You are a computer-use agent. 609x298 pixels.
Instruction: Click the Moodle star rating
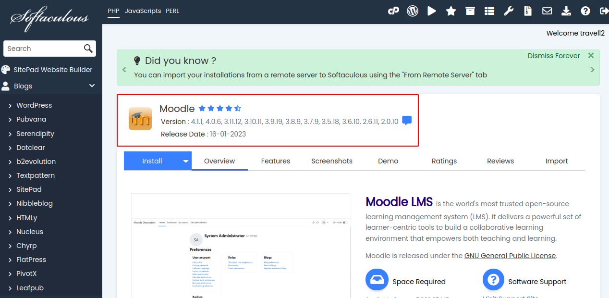tap(220, 108)
